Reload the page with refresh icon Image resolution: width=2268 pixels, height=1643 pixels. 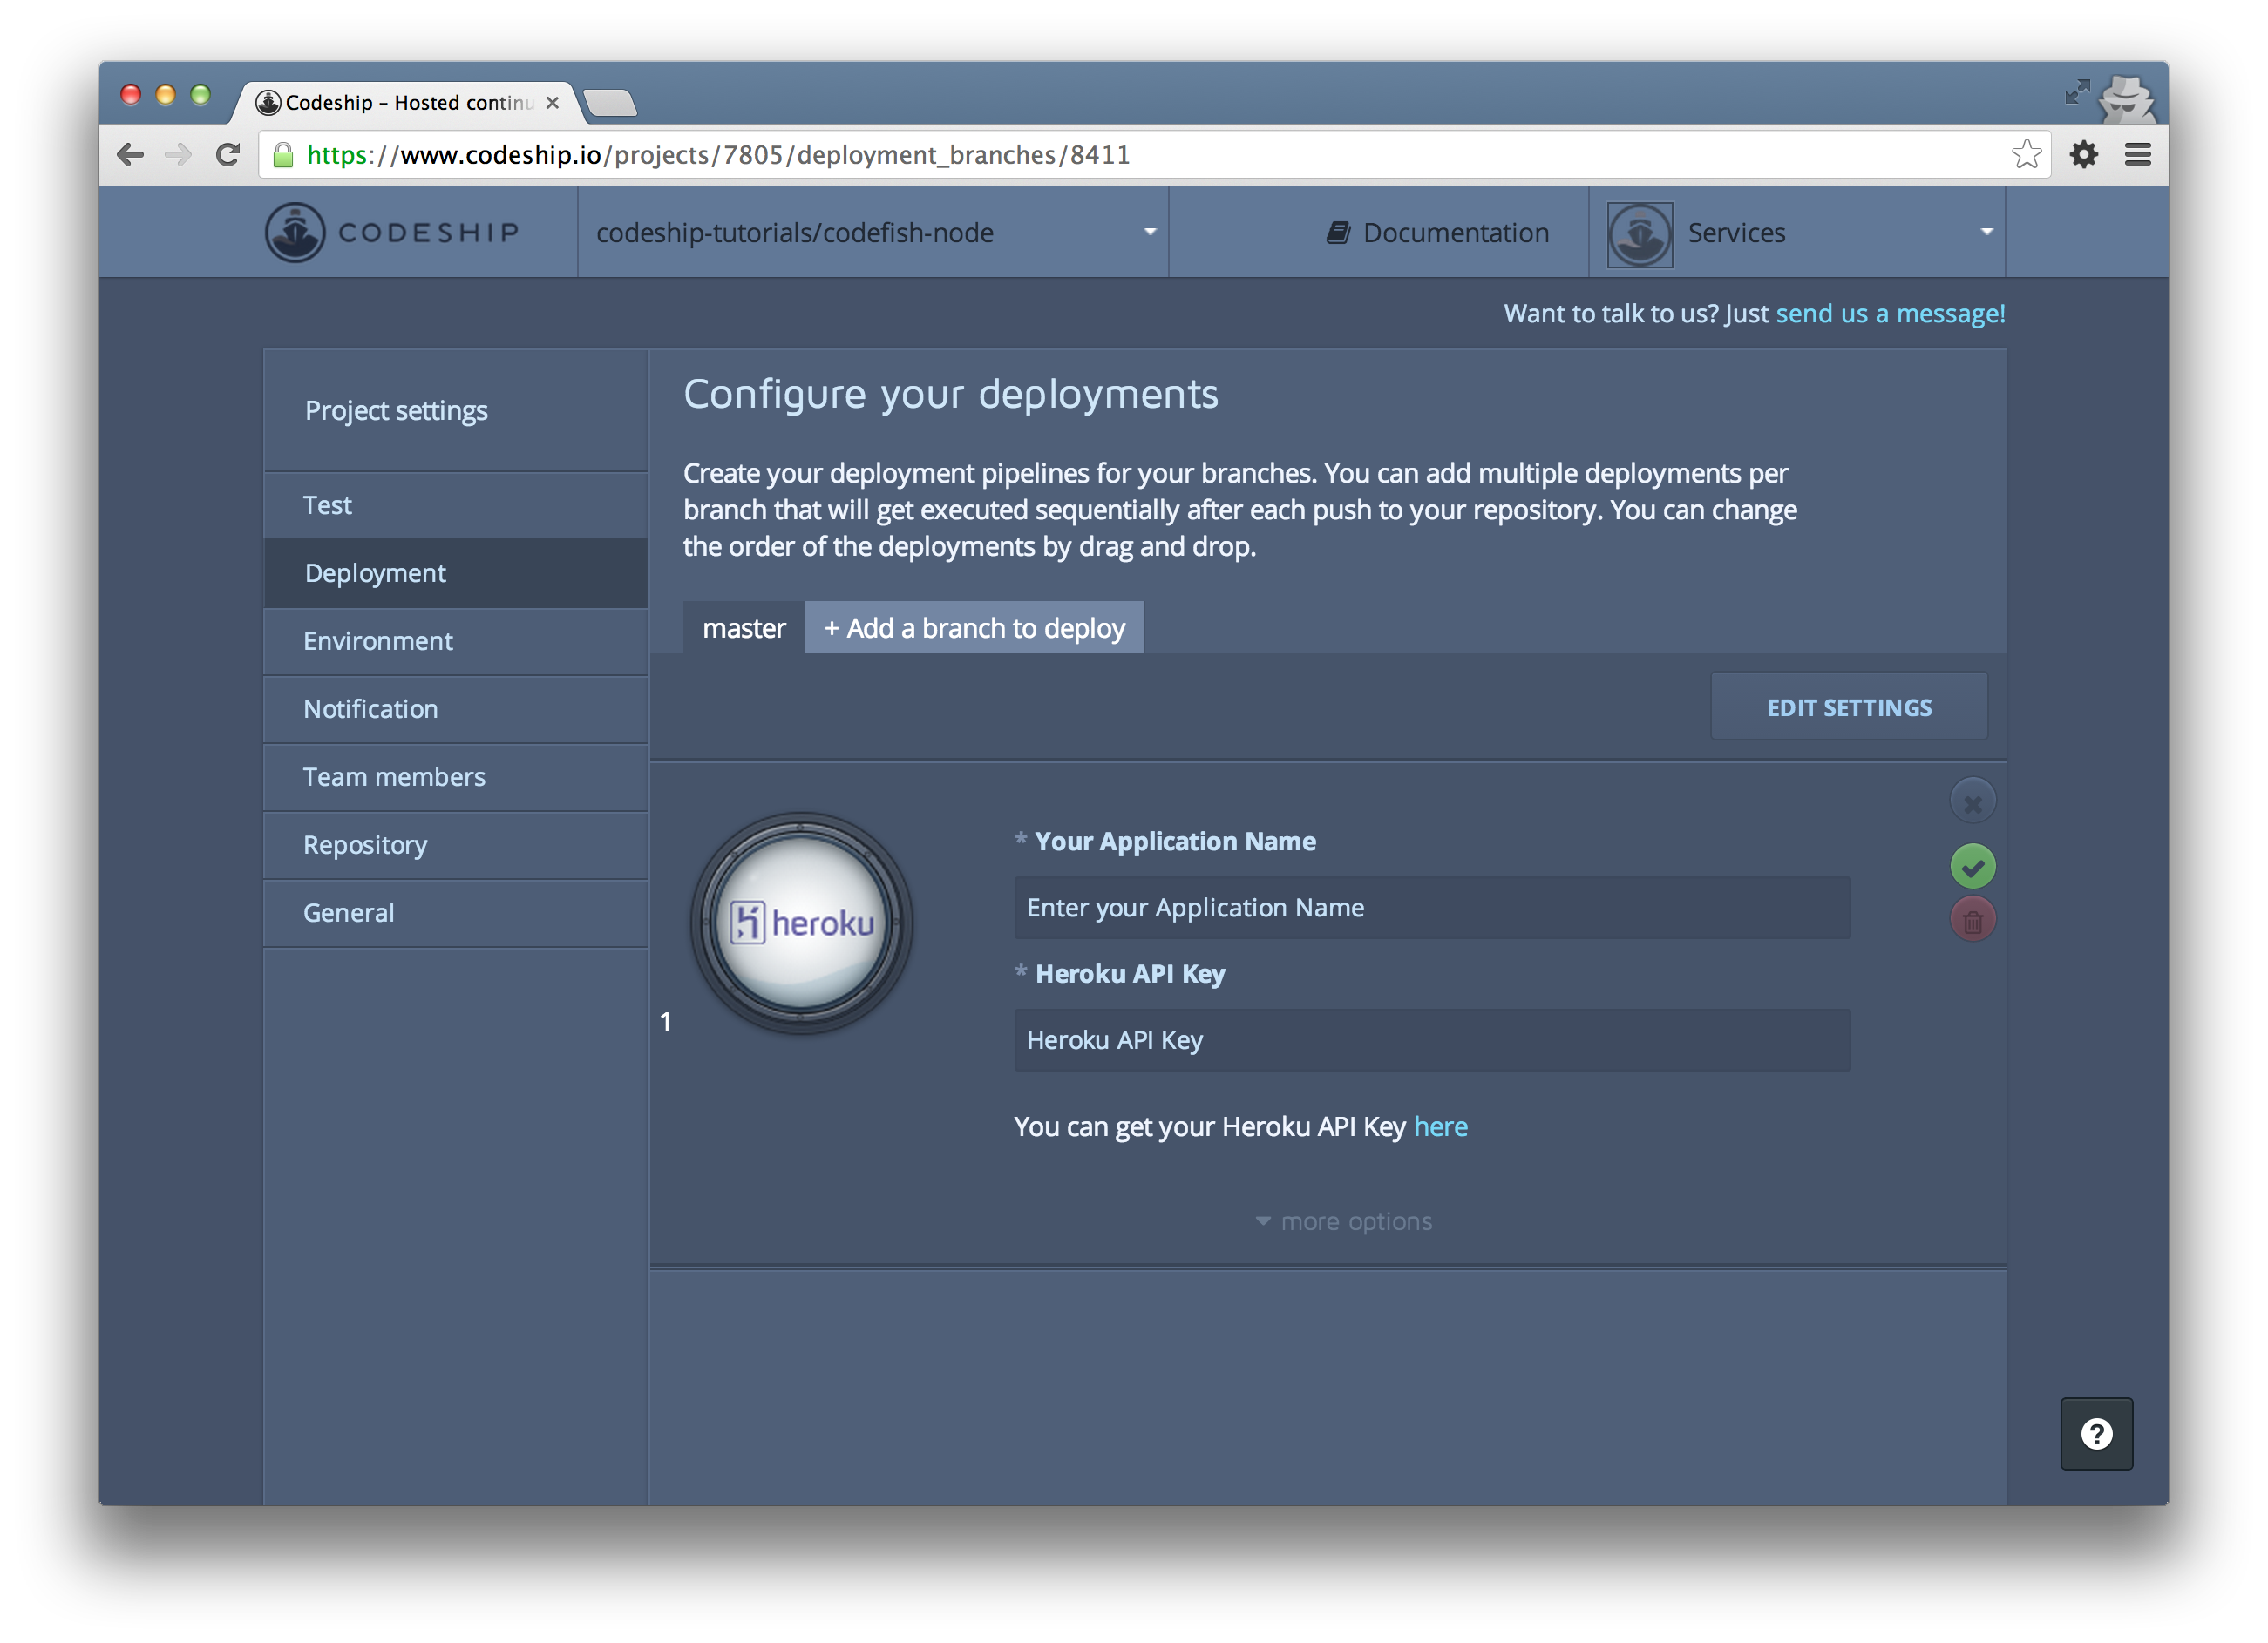tap(228, 155)
